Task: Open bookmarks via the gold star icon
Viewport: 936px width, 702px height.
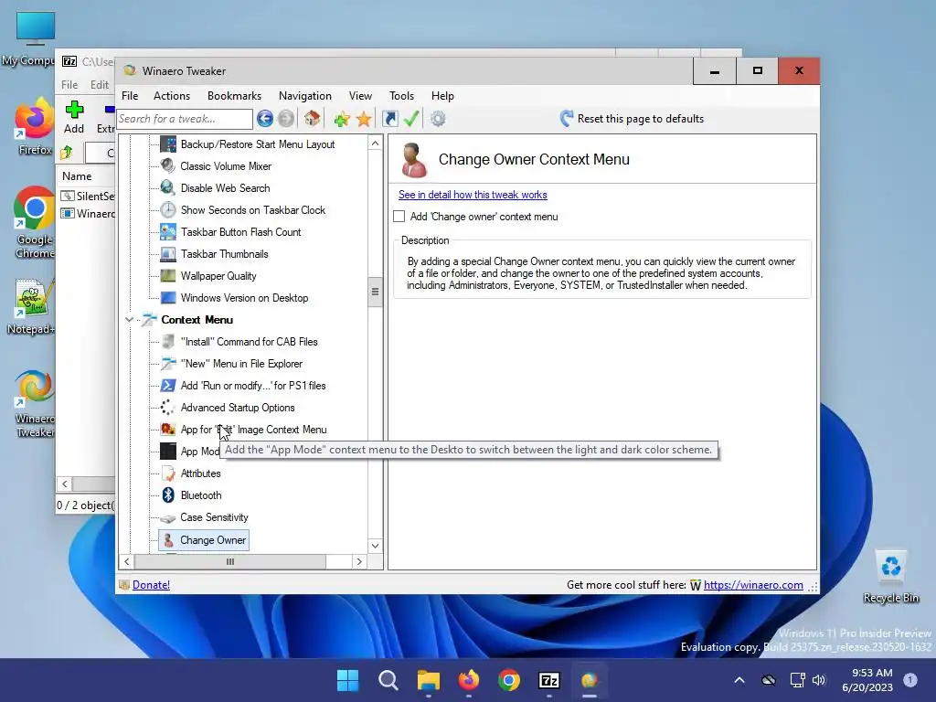Action: coord(364,119)
